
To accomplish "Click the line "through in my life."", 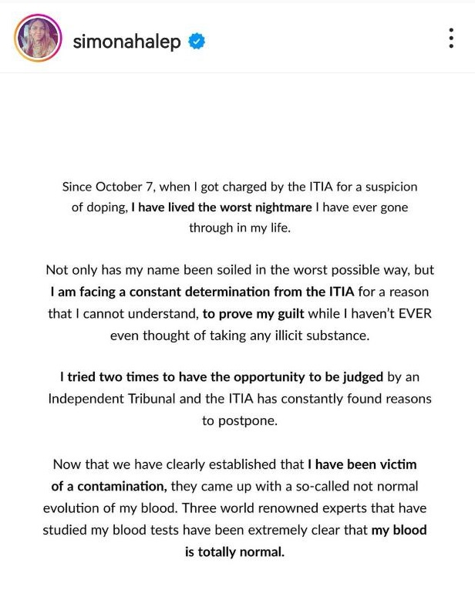I will (240, 228).
